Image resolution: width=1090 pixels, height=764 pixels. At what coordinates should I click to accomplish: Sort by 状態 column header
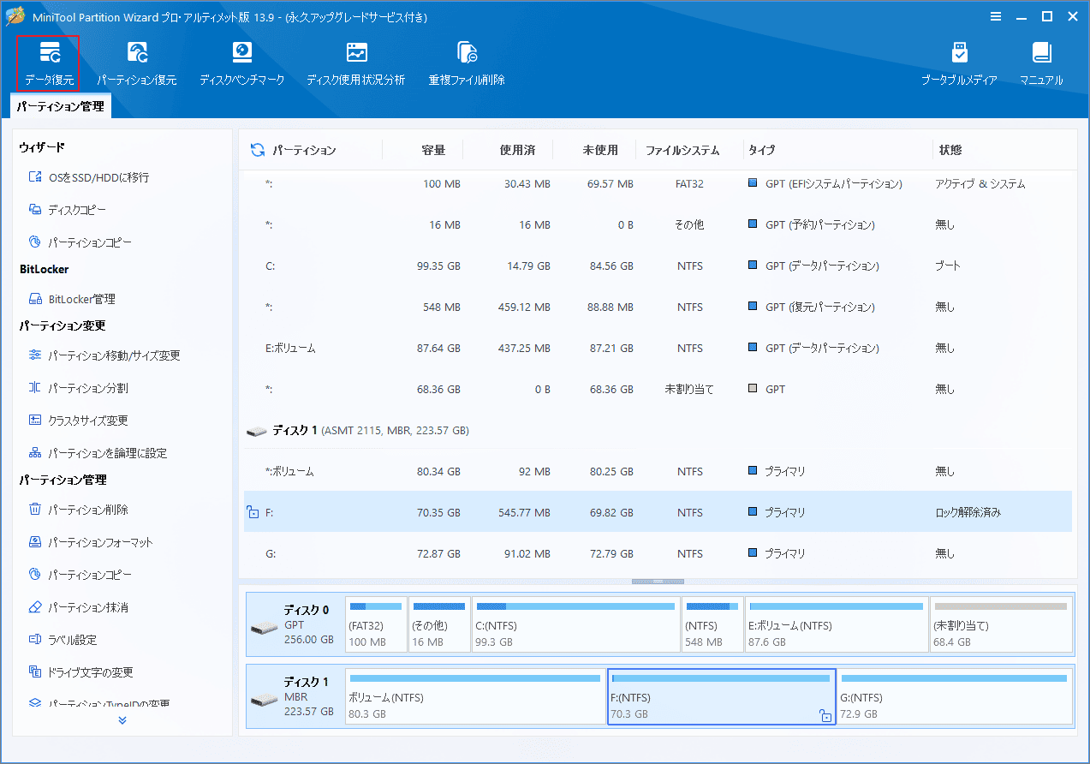pyautogui.click(x=950, y=150)
